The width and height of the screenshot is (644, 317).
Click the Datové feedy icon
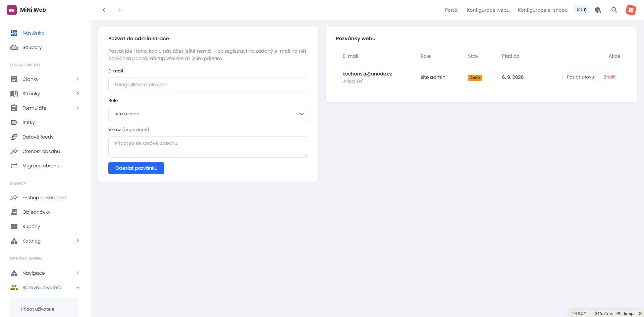[14, 137]
